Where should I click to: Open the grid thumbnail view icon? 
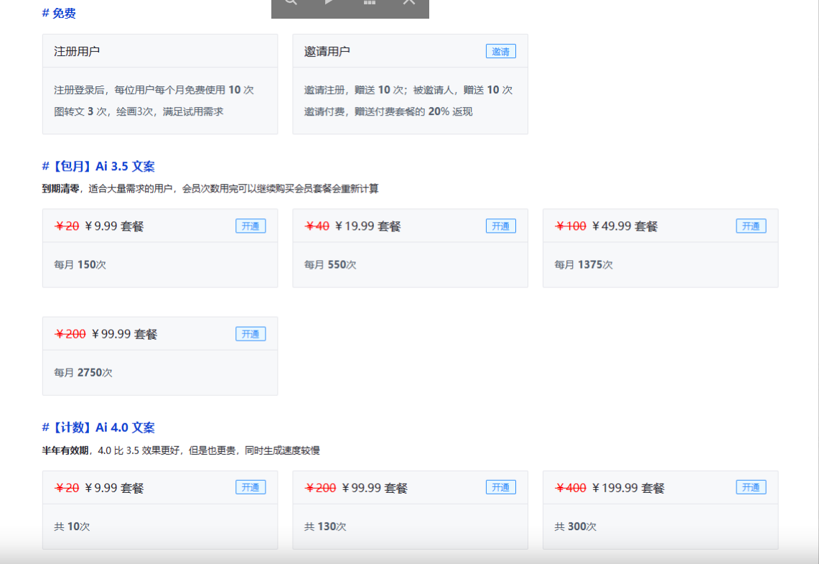click(x=369, y=3)
